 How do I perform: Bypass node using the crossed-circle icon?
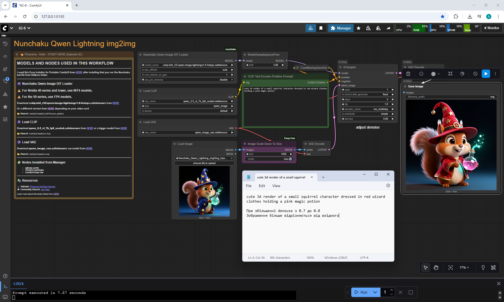pos(475,74)
